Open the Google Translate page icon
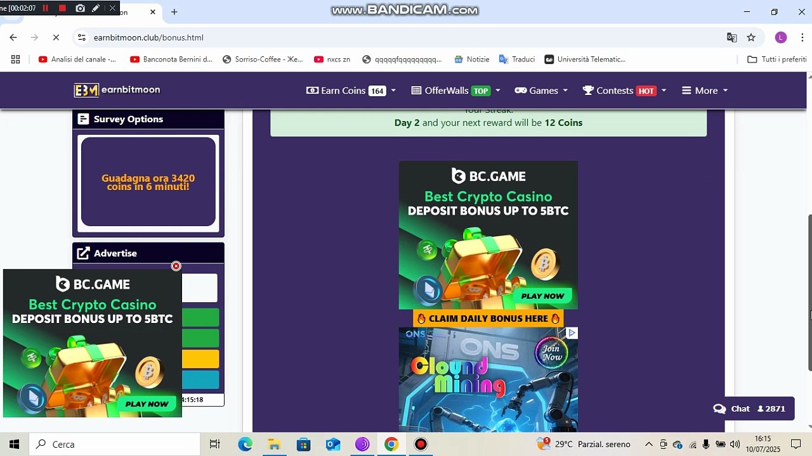The height and width of the screenshot is (456, 812). (x=732, y=37)
